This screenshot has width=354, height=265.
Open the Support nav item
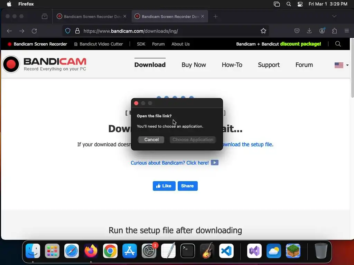[269, 65]
